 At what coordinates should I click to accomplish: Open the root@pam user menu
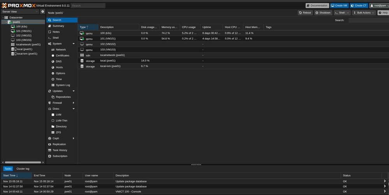point(379,6)
